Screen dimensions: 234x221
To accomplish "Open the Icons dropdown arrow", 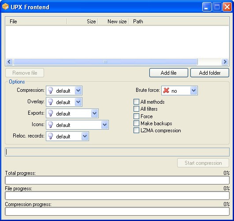I will pos(104,125).
